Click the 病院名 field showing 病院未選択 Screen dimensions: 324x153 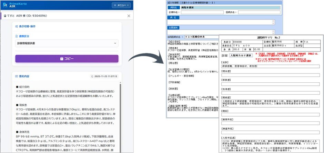pyautogui.click(x=230, y=8)
